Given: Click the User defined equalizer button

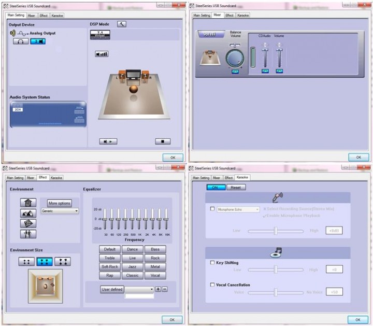Looking at the screenshot, I should pyautogui.click(x=112, y=290).
